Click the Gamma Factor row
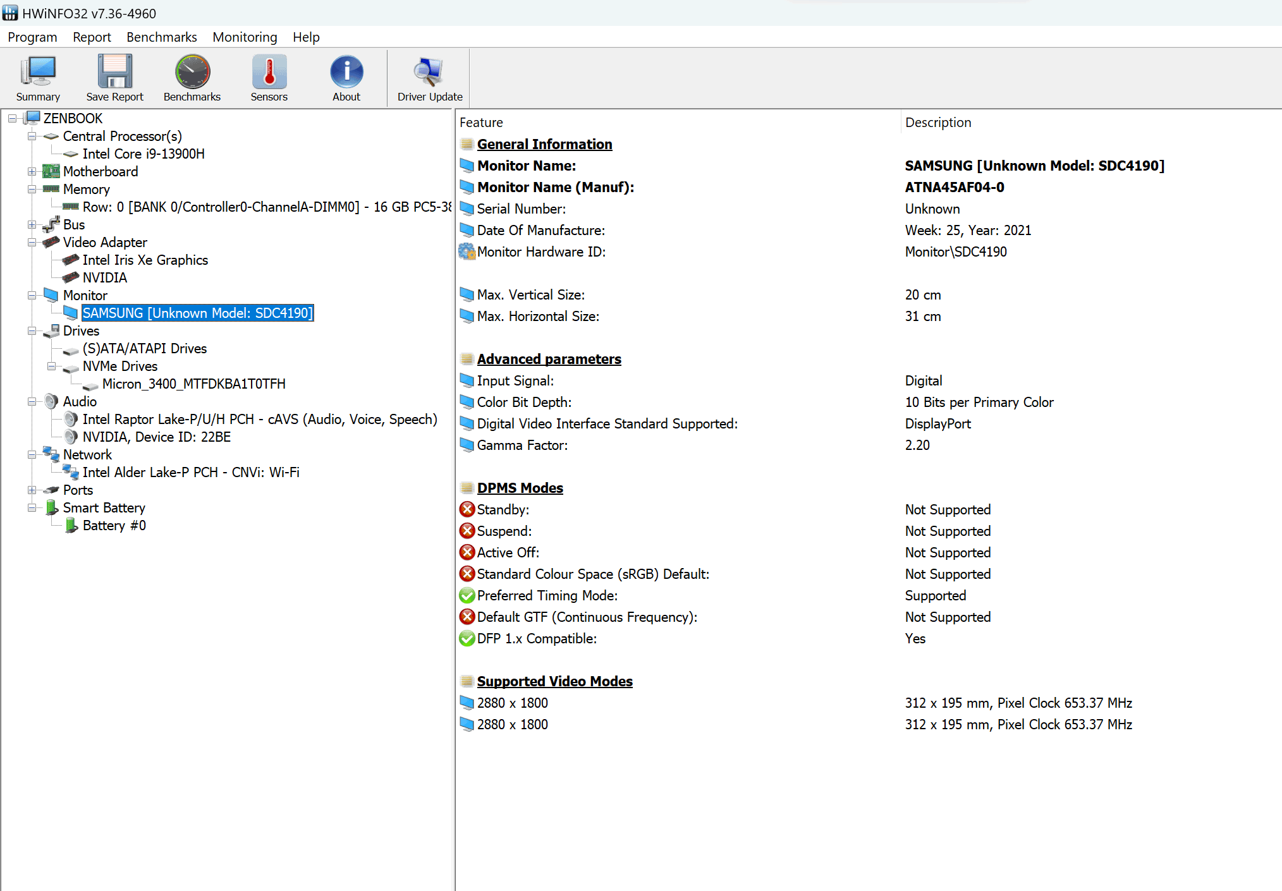Viewport: 1282px width, 891px height. point(867,445)
